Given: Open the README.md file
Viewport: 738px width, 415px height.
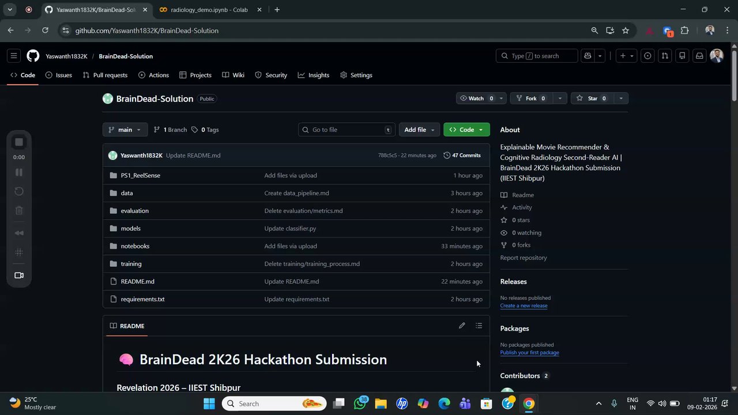Looking at the screenshot, I should pos(137,281).
